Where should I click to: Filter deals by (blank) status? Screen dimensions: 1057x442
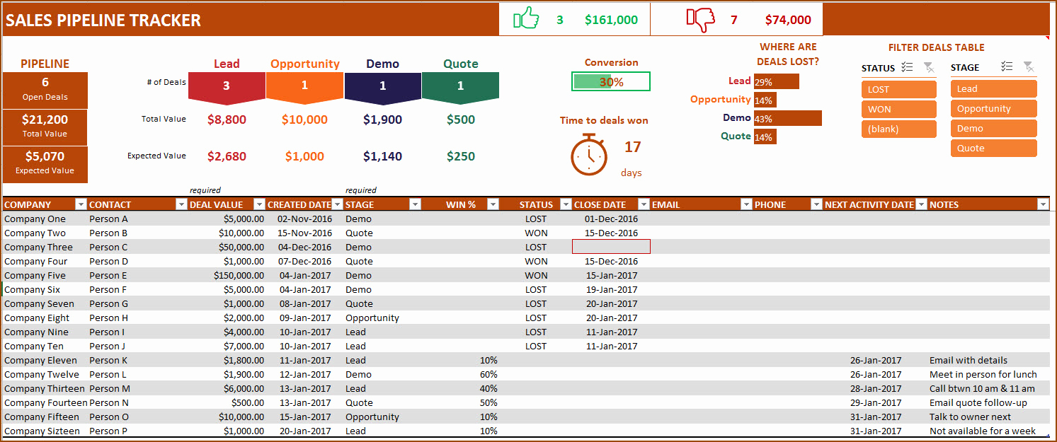(899, 129)
